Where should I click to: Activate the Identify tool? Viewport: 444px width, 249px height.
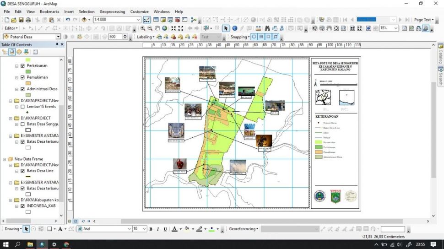point(234,28)
